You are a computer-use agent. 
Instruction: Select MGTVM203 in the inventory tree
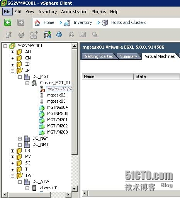pyautogui.click(x=58, y=132)
